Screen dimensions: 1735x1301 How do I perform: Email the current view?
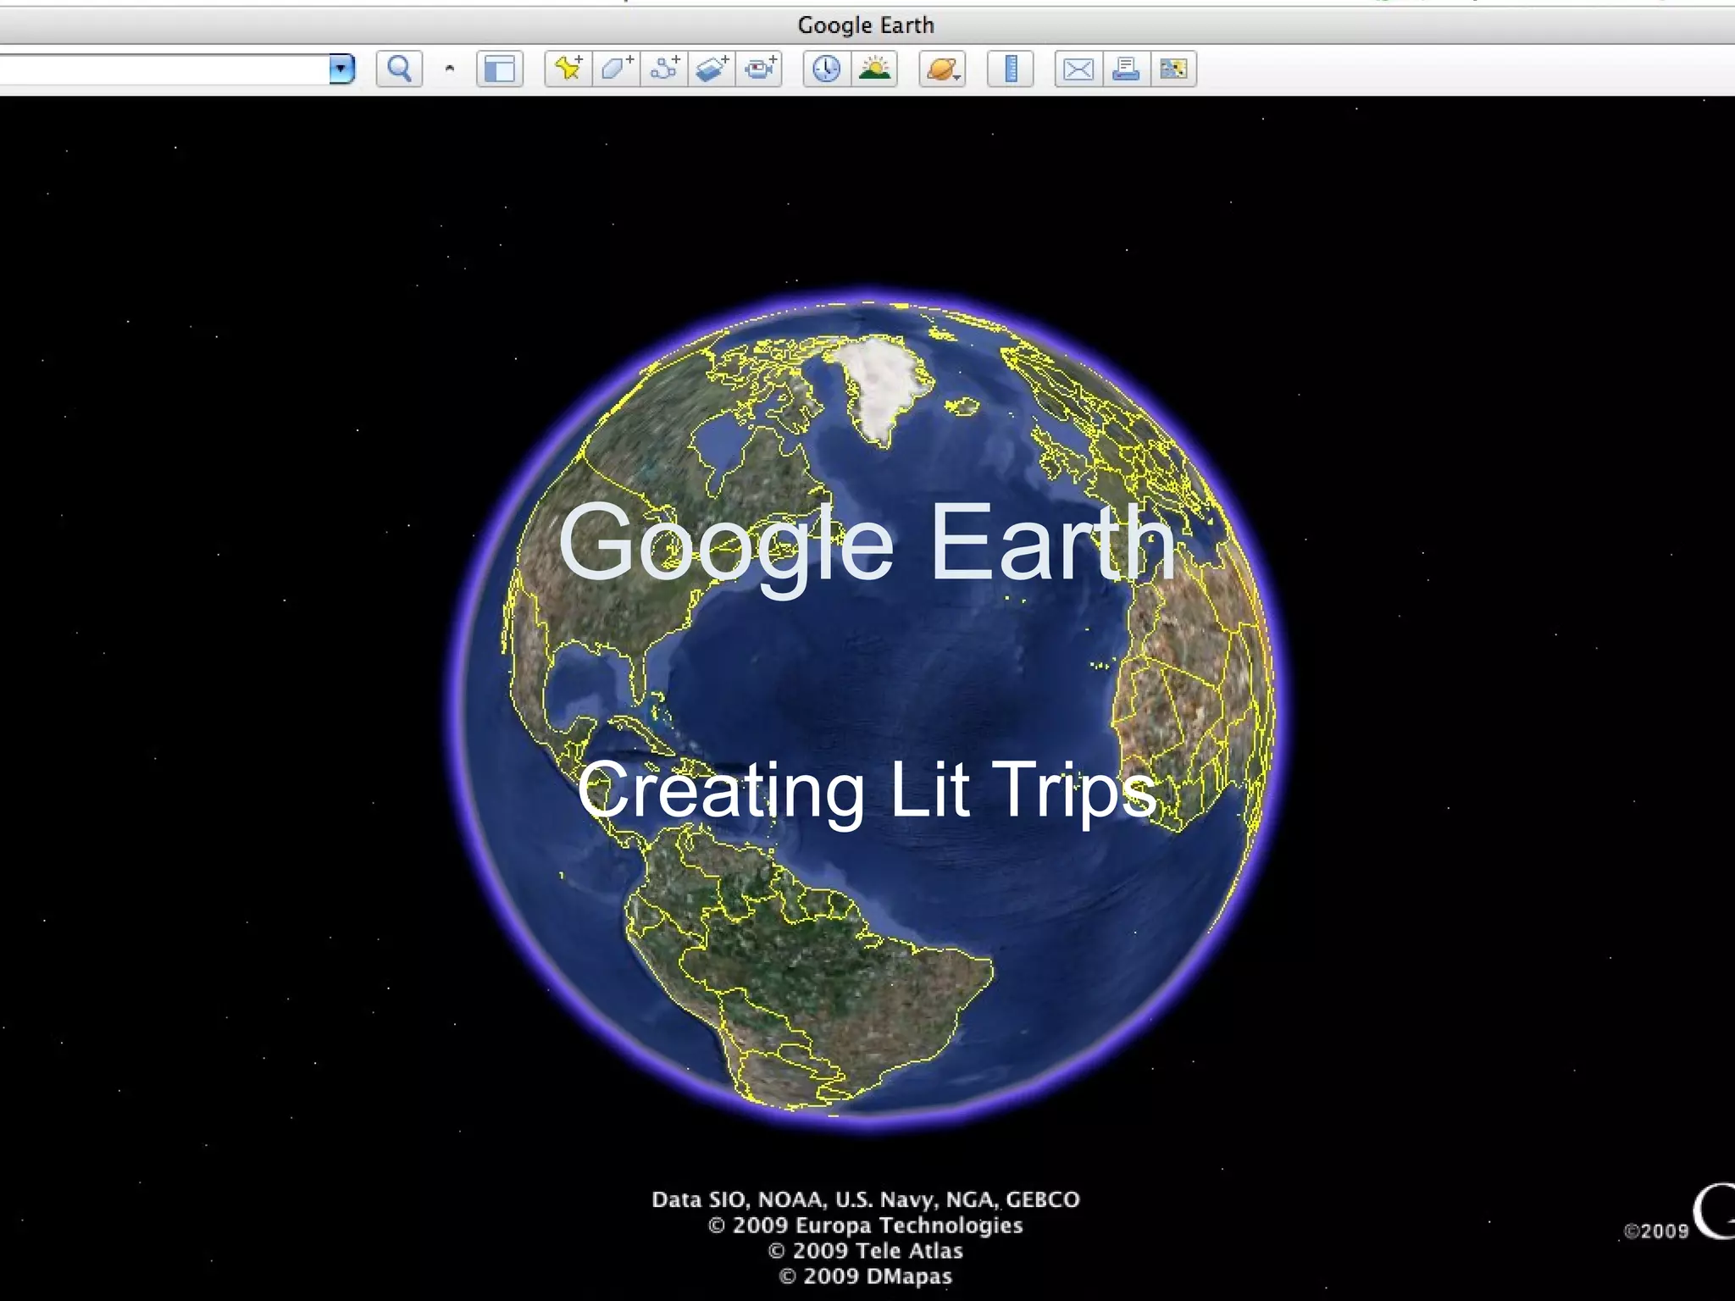pos(1078,69)
